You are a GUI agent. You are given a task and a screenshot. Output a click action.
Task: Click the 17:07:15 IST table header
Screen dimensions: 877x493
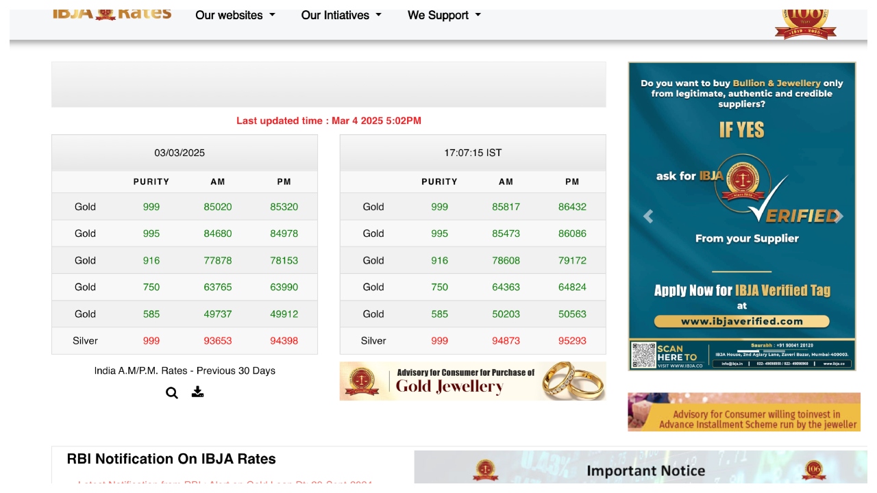473,153
